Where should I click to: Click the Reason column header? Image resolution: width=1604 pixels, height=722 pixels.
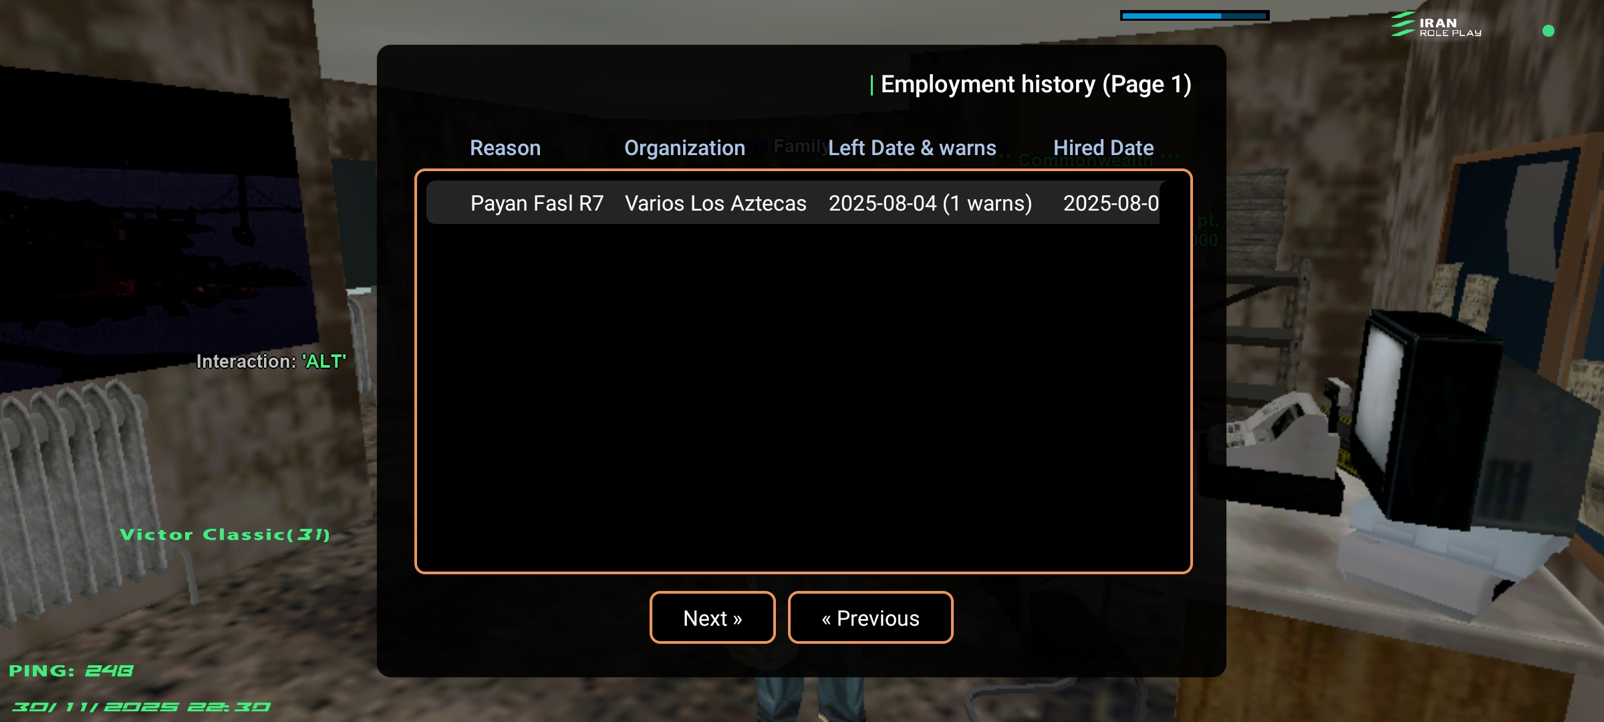click(505, 148)
